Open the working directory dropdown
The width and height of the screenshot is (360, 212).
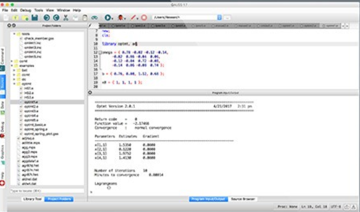click(x=219, y=17)
